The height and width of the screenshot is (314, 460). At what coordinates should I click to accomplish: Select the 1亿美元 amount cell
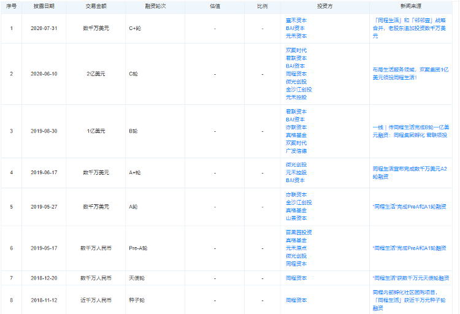[96, 131]
